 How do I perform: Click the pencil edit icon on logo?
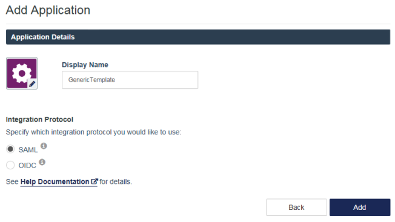32,83
